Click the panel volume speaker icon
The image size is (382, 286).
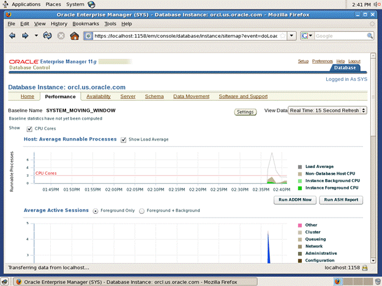click(377, 4)
